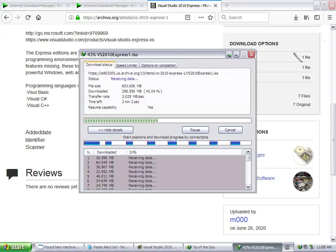Open the Options on completion tab
The width and height of the screenshot is (336, 252).
pyautogui.click(x=158, y=65)
